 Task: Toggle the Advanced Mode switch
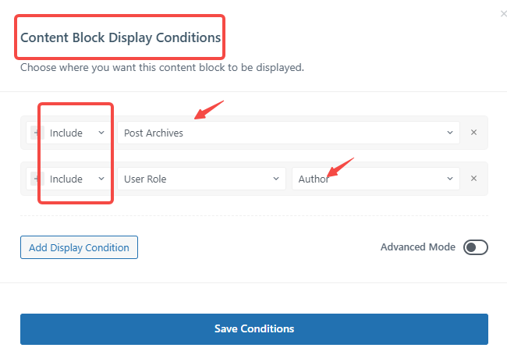pyautogui.click(x=475, y=247)
